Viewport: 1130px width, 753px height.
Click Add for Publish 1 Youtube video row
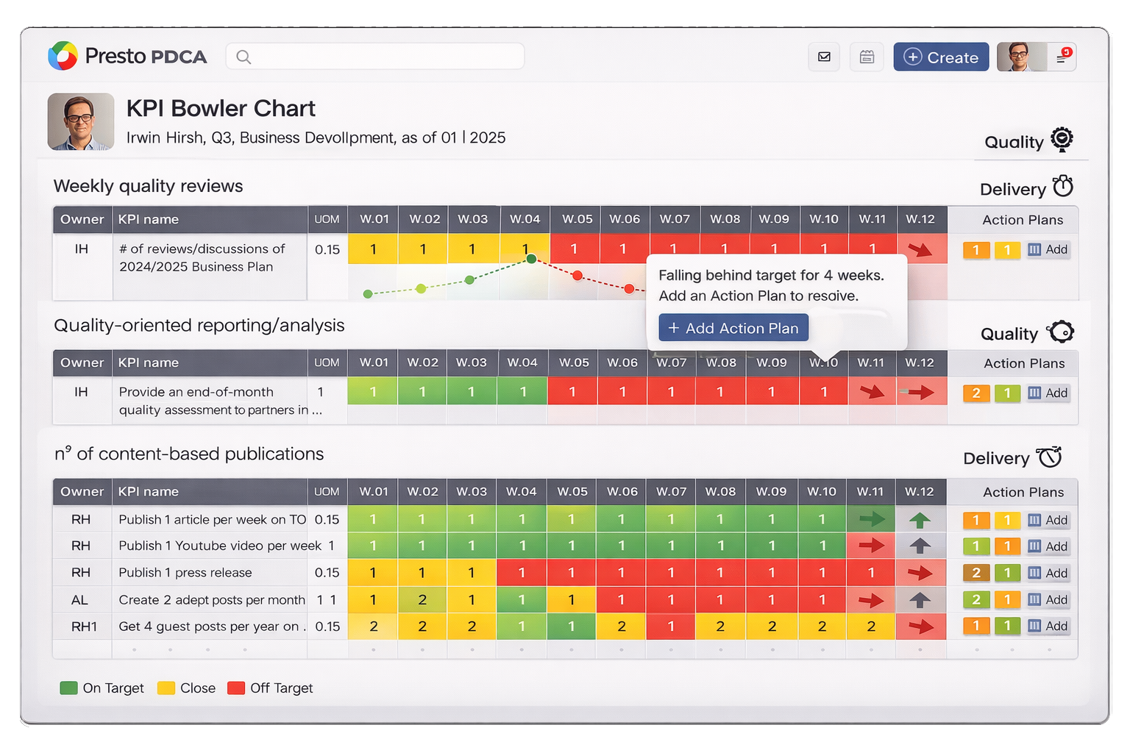coord(1048,546)
